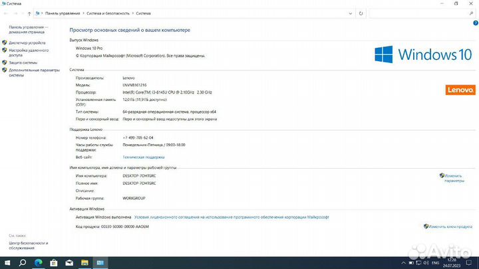479x269 pixels.
Task: Click the Windows 10 logo
Action: pyautogui.click(x=423, y=54)
